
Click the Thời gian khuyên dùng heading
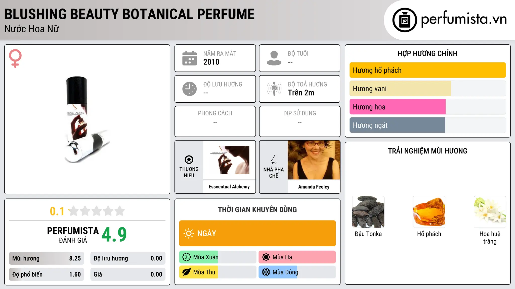click(x=257, y=209)
